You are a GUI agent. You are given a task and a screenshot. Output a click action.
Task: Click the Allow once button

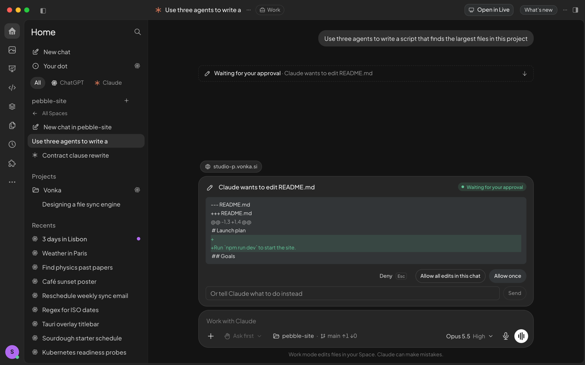[508, 276]
